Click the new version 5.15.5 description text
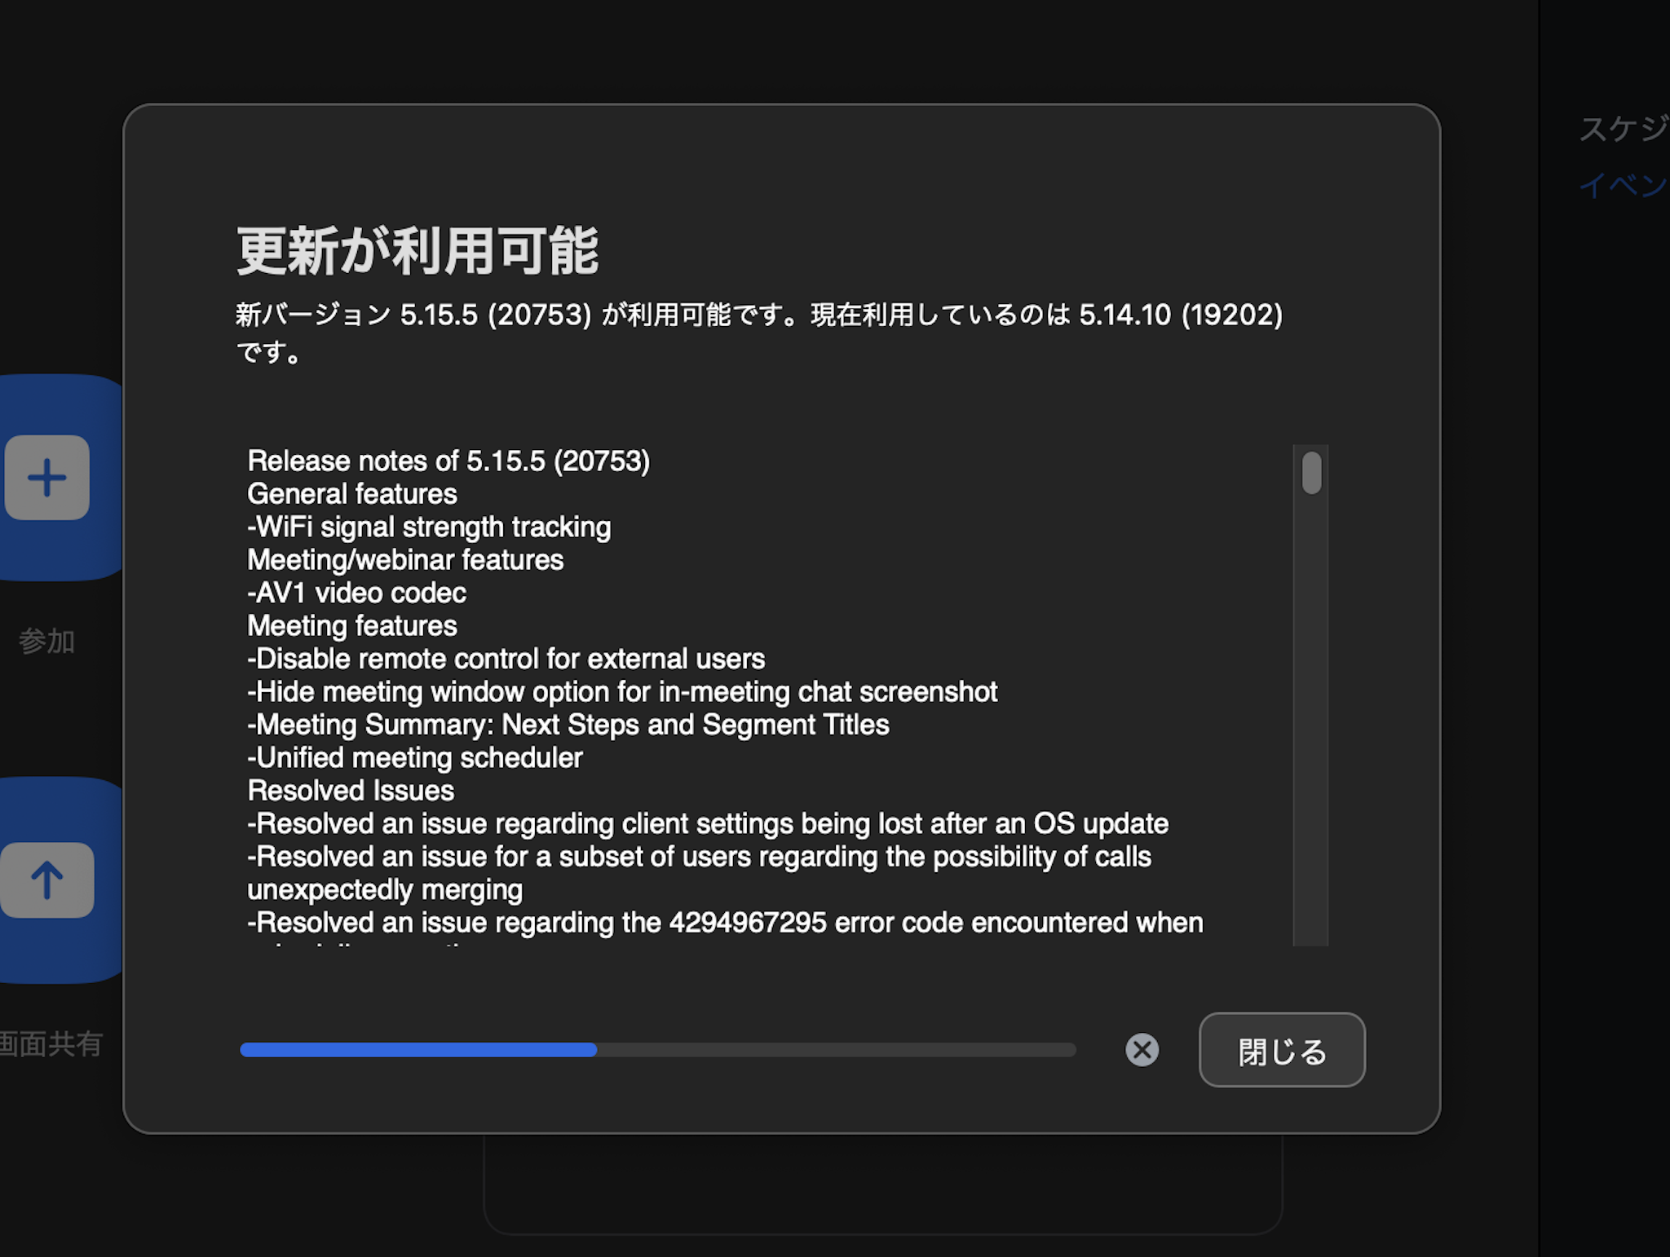 759,333
